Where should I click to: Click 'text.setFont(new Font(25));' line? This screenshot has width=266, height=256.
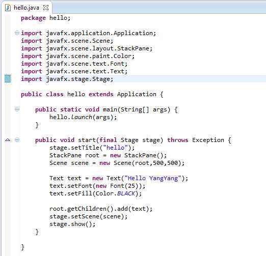(x=97, y=186)
